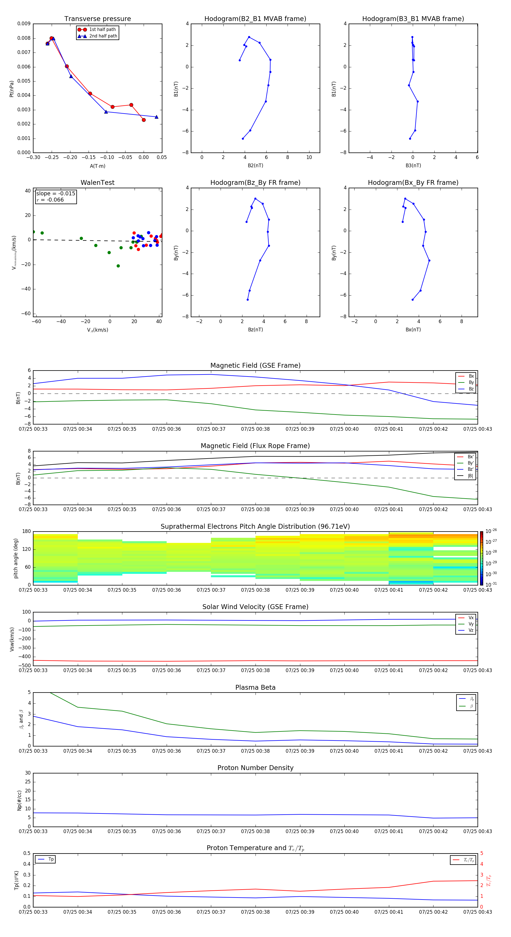The height and width of the screenshot is (937, 511).
Task: Click the 'Hodogram(Bz_By FR frame)' title
Action: [255, 183]
